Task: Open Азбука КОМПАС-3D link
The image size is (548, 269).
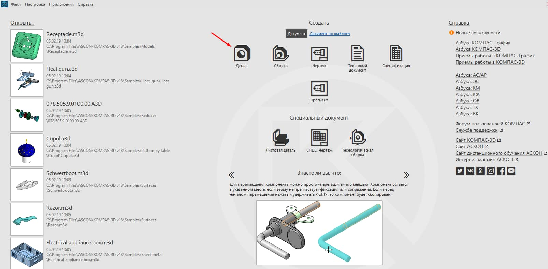Action: pos(478,49)
